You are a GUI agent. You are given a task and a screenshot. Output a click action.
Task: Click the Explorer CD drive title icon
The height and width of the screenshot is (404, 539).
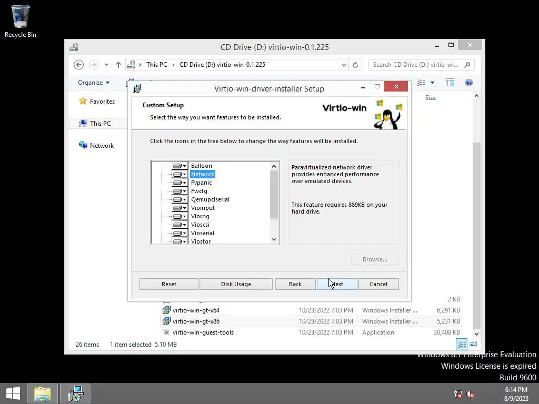[x=74, y=47]
